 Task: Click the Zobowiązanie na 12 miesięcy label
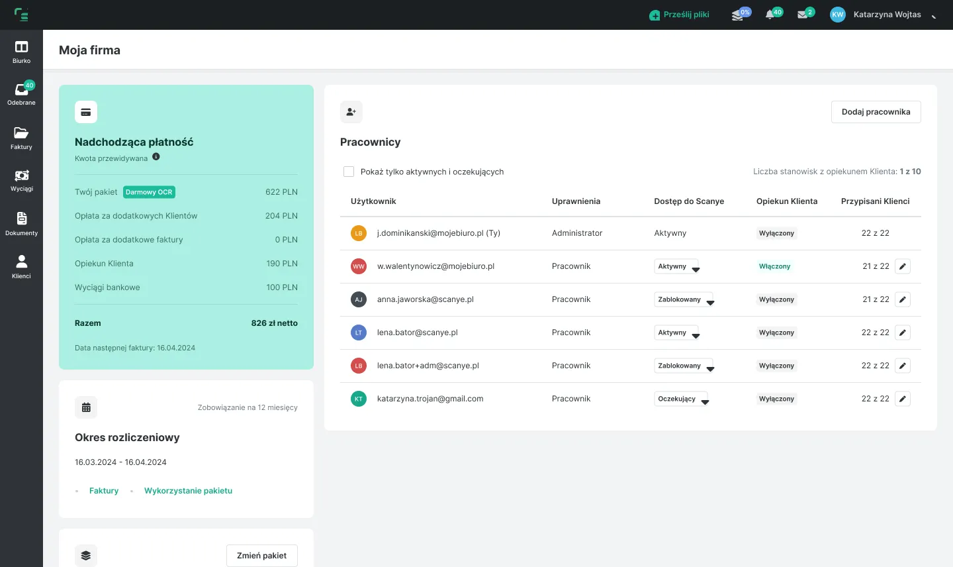tap(248, 407)
